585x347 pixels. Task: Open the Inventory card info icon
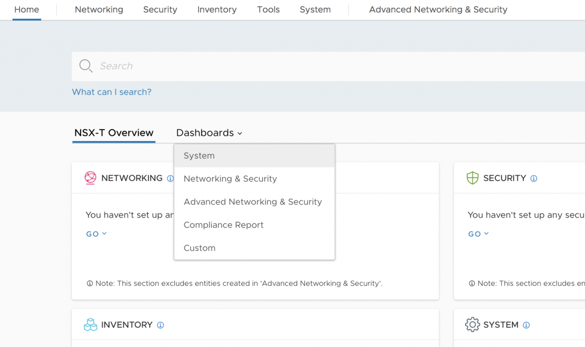161,325
